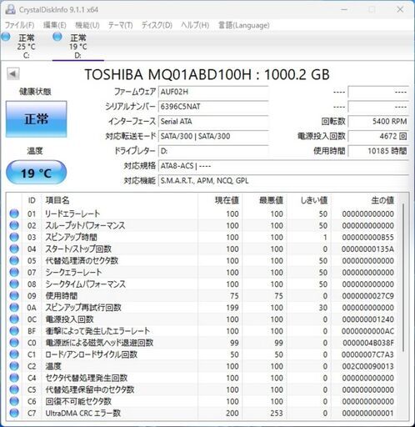Select the D: drive status orb
Screen dimensions: 415x427
tap(57, 37)
